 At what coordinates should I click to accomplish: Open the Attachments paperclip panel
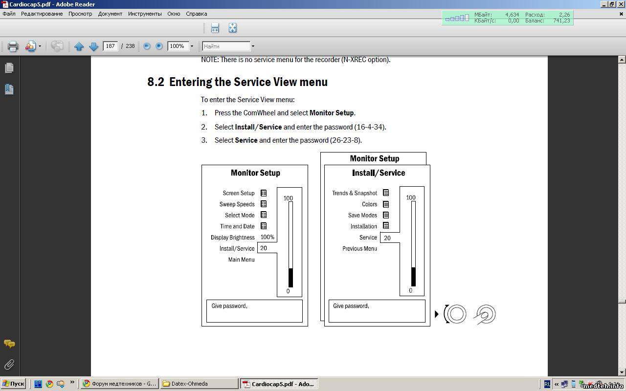click(x=9, y=365)
